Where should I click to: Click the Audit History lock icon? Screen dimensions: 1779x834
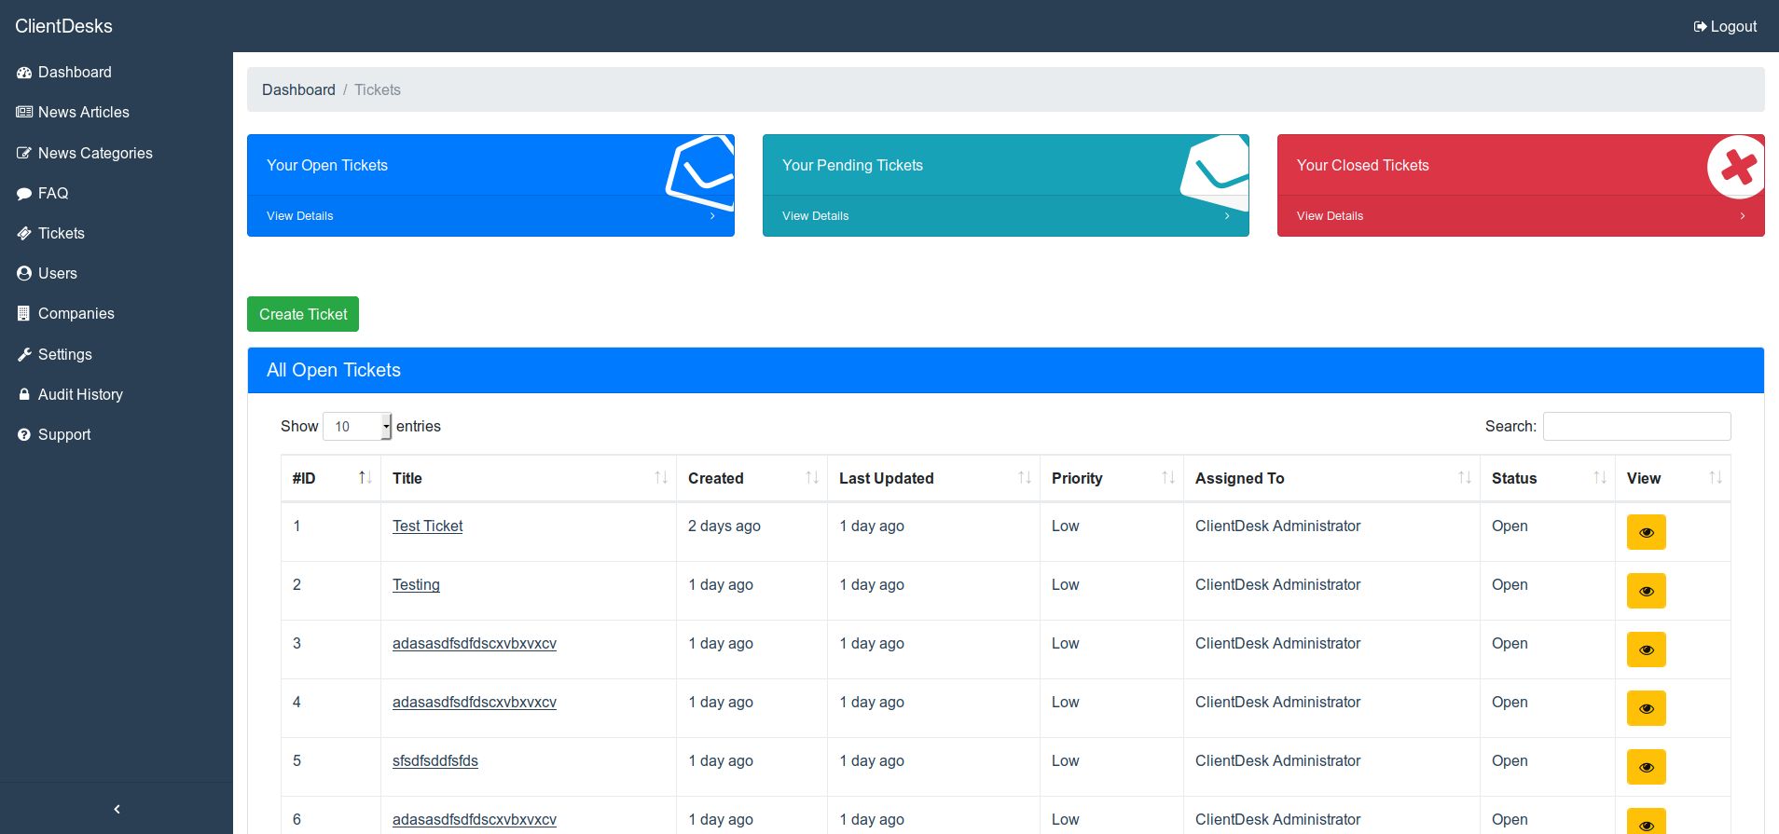coord(24,395)
